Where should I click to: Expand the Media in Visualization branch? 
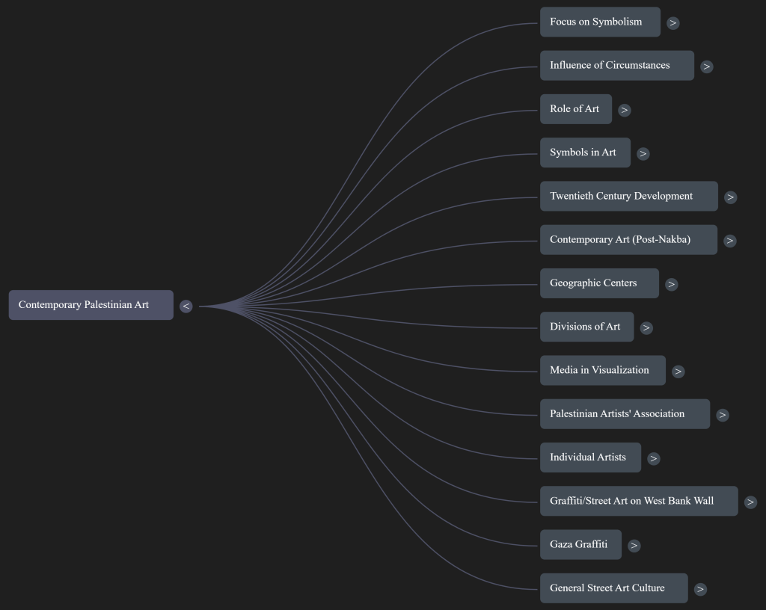coord(678,372)
